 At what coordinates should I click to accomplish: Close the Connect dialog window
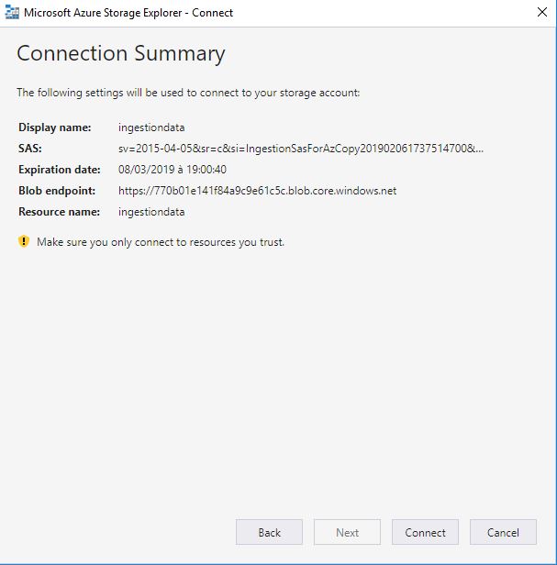coord(541,12)
